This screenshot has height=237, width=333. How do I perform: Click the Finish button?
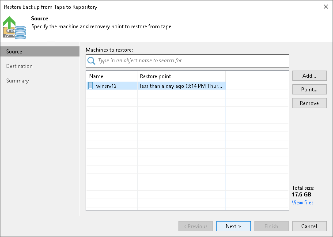coord(272,226)
